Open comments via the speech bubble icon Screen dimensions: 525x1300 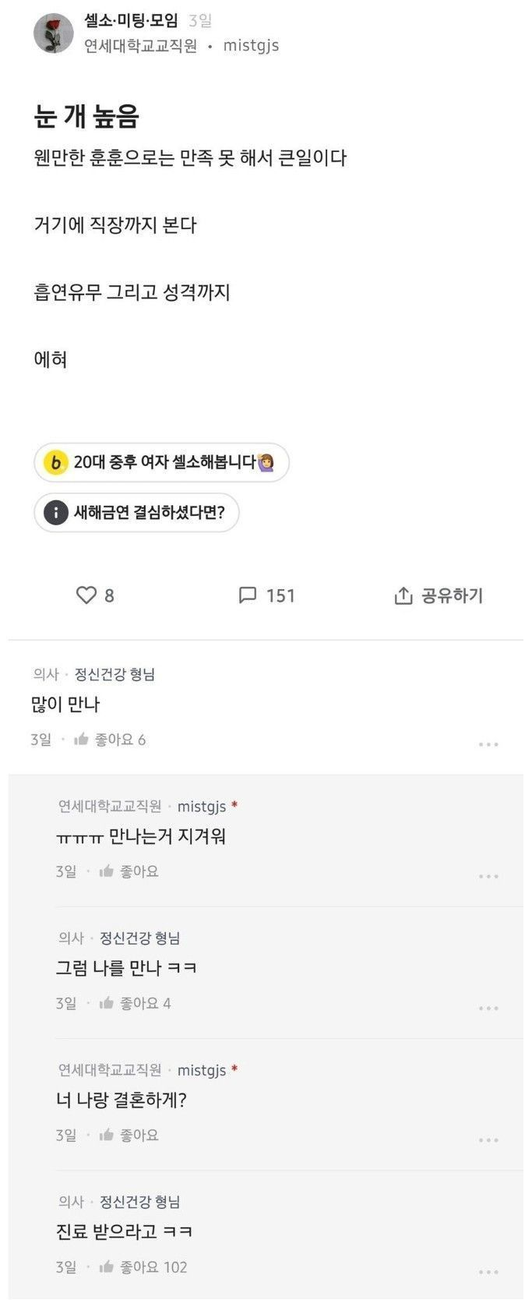point(247,595)
